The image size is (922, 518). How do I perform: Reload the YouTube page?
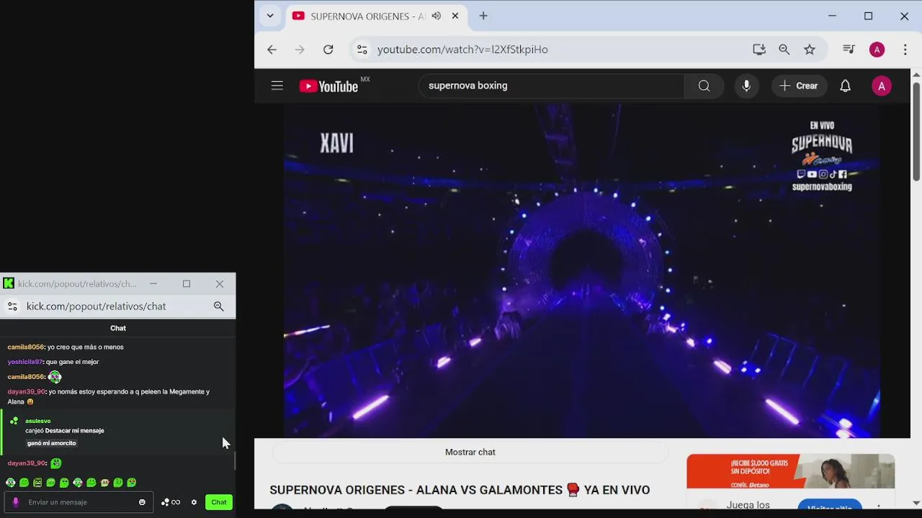328,50
